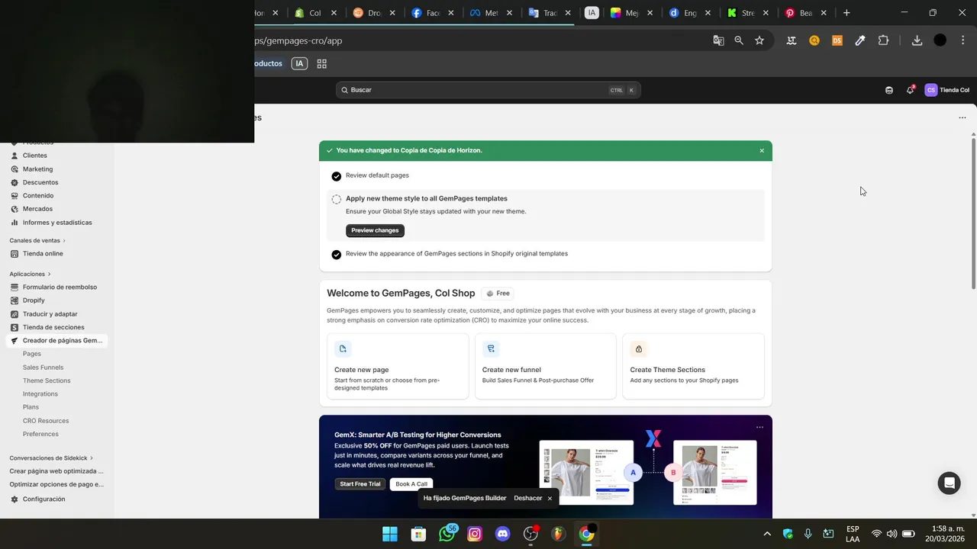This screenshot has height=549, width=977.
Task: Click Start Free Trial button
Action: pos(360,484)
